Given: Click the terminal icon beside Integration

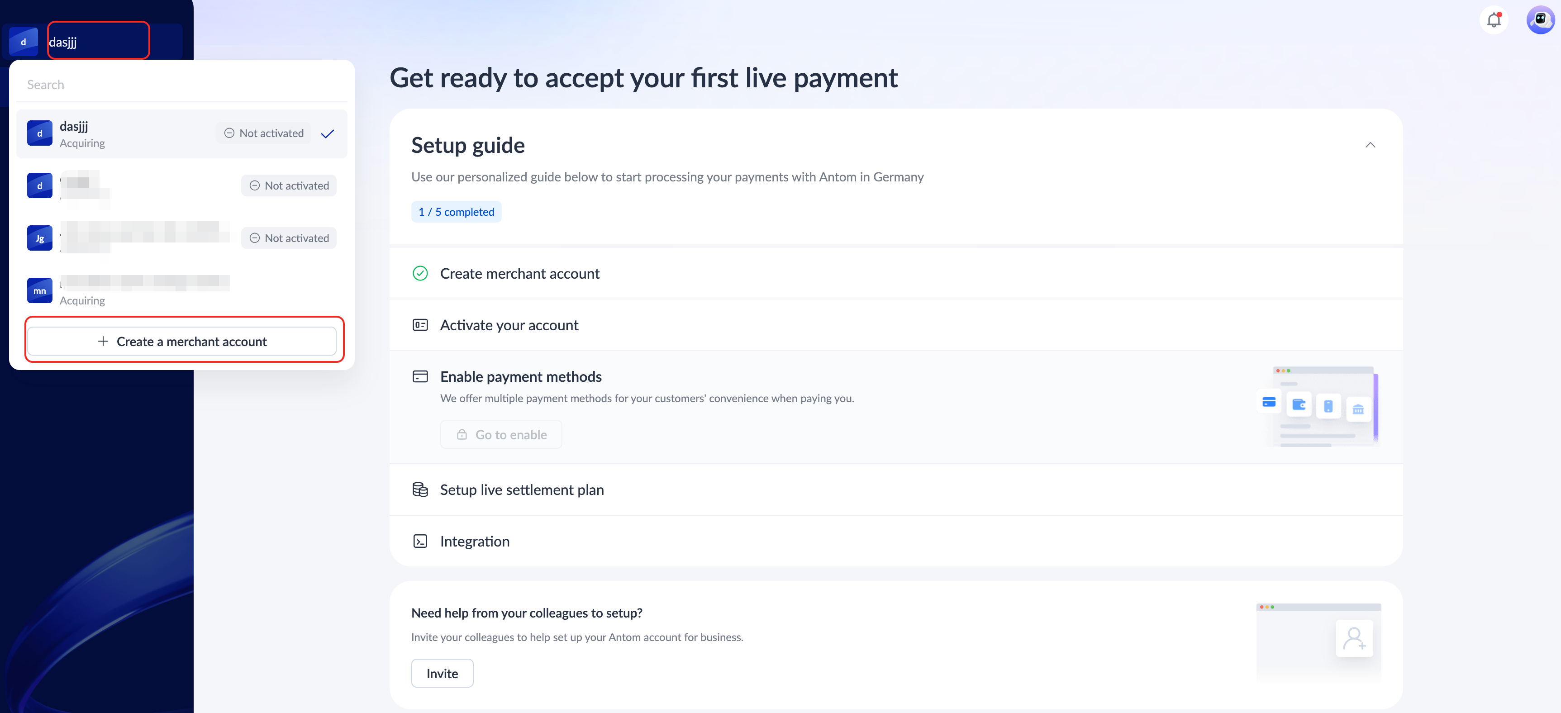Looking at the screenshot, I should 420,541.
